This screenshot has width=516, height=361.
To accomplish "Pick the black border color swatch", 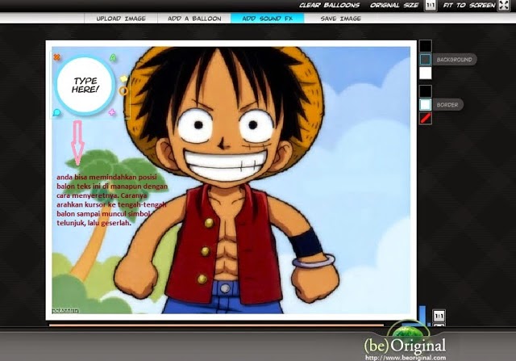I will coord(425,91).
